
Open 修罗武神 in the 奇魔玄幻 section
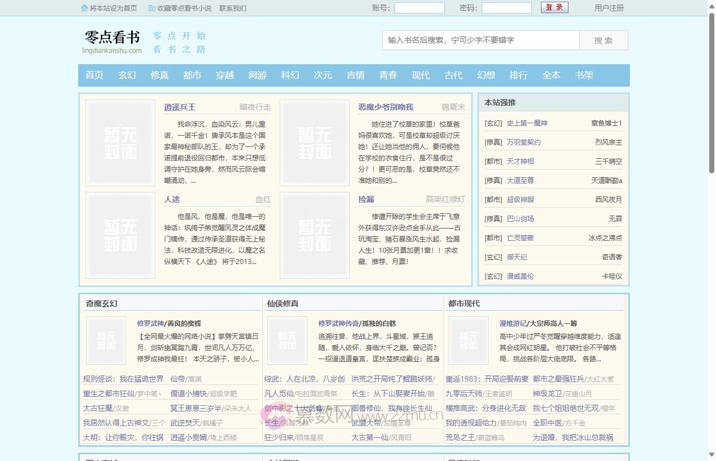(x=150, y=323)
